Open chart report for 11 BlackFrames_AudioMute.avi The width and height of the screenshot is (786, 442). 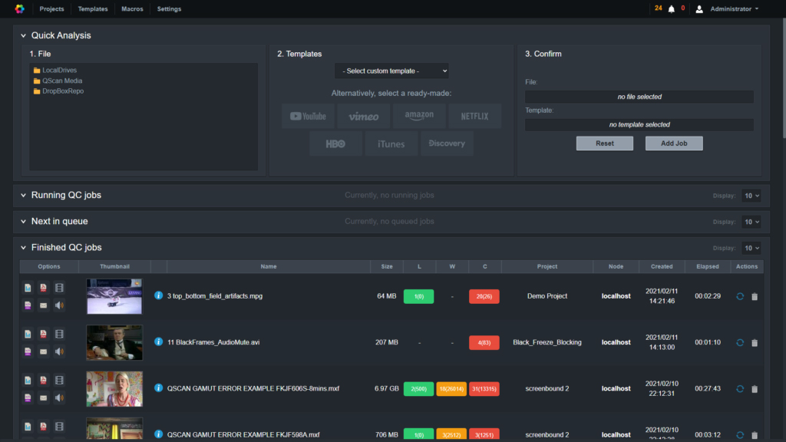click(x=28, y=334)
